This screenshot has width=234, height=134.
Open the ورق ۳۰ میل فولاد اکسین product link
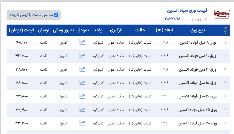[x=197, y=123]
